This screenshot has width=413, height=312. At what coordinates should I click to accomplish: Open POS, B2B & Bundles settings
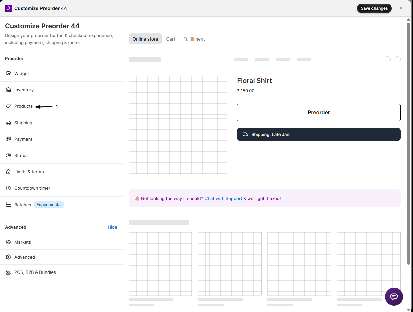click(x=62, y=272)
